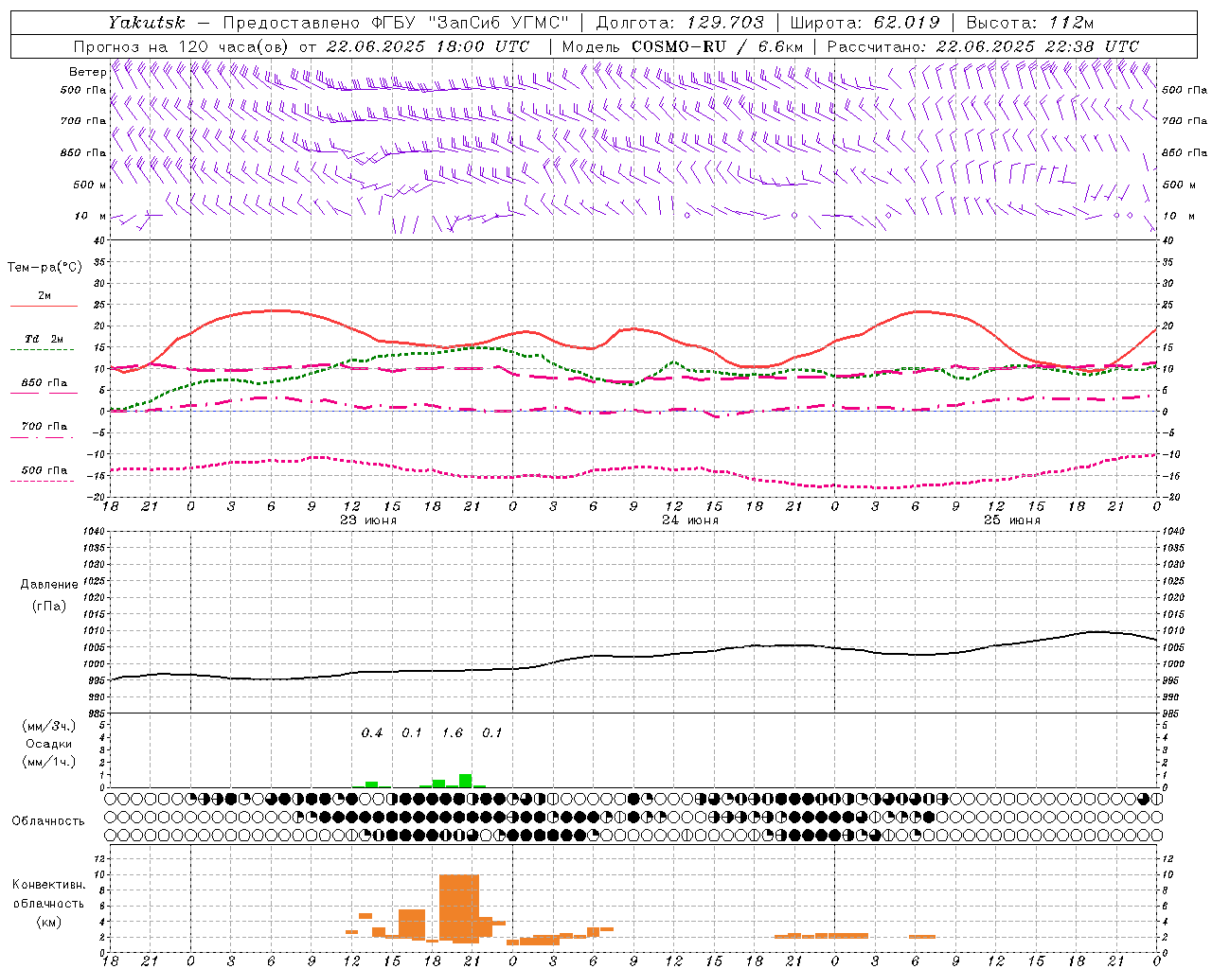The width and height of the screenshot is (1212, 969).
Task: Click the 1.6 precipitation amount
Action: [453, 733]
